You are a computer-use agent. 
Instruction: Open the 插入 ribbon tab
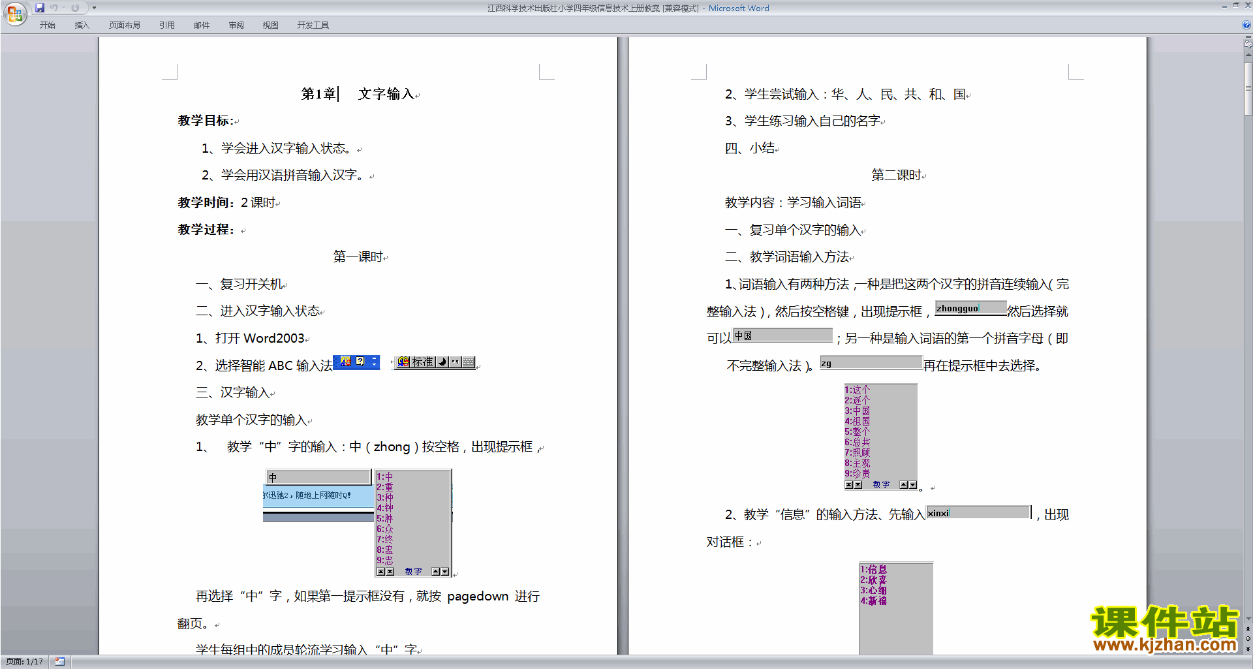[82, 25]
